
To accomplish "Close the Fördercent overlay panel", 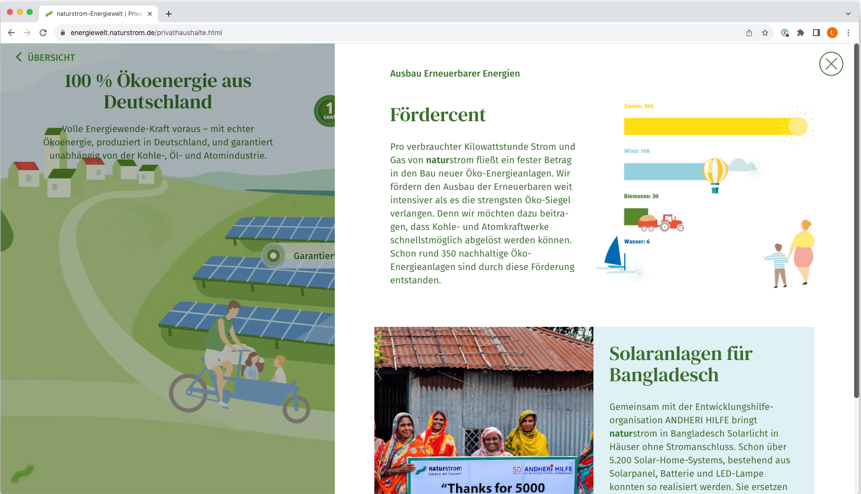I will [831, 64].
